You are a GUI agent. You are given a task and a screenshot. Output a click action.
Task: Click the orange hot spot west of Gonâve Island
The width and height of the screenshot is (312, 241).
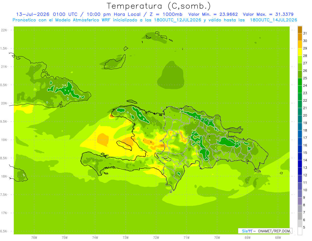tap(103, 140)
